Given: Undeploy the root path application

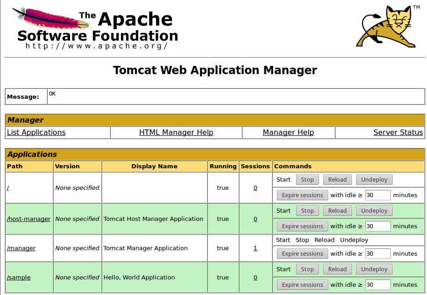Looking at the screenshot, I should coord(374,180).
